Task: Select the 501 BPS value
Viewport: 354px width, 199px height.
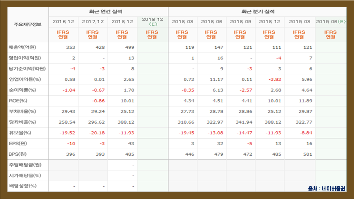Action: 308,154
